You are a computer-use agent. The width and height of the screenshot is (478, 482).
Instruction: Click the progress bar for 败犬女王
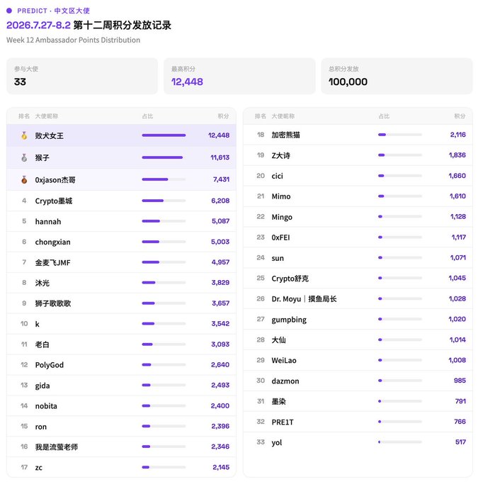[164, 135]
